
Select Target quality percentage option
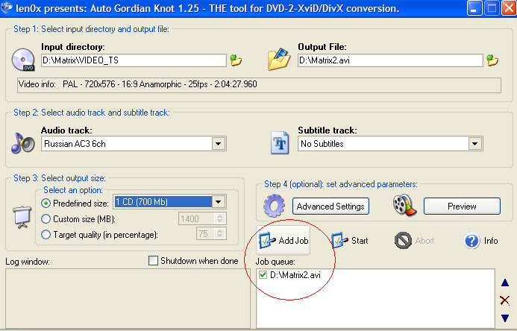[46, 235]
